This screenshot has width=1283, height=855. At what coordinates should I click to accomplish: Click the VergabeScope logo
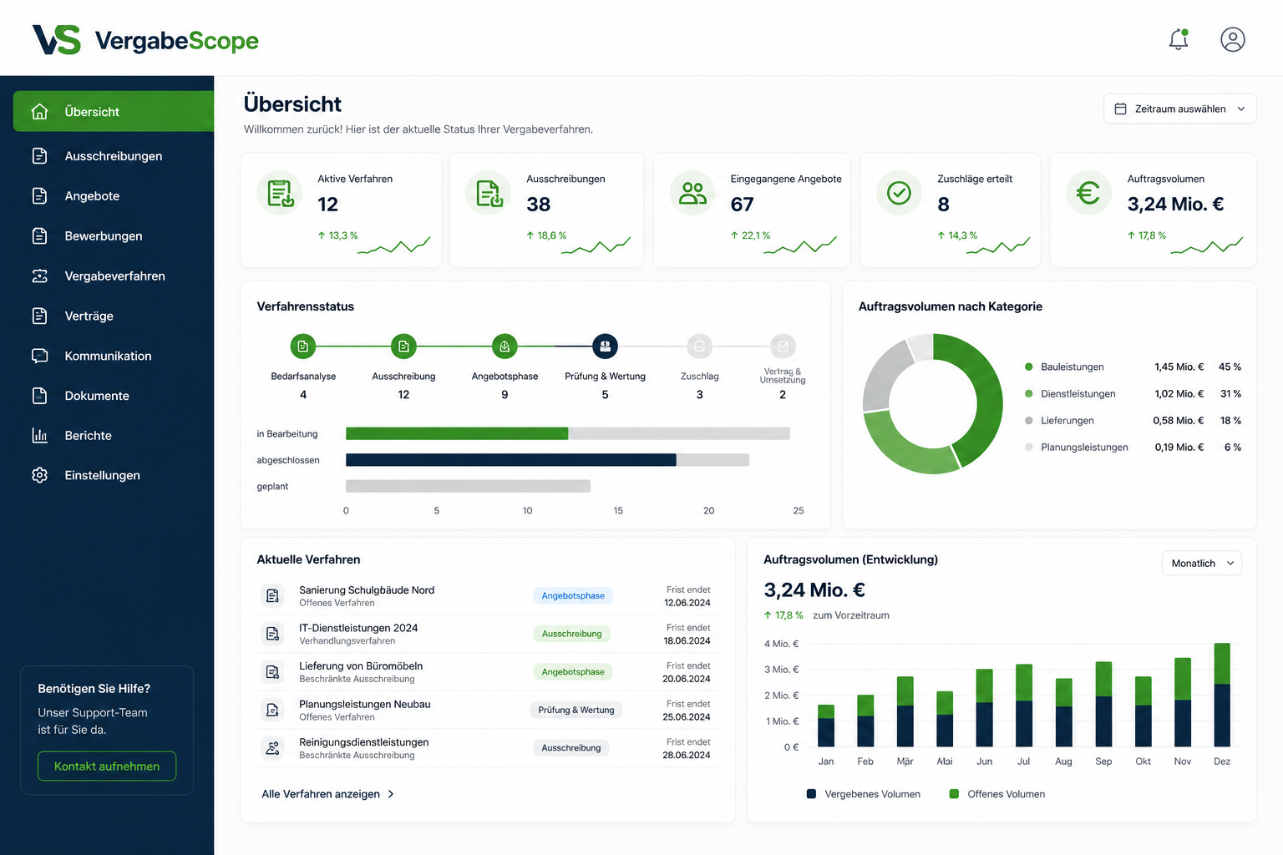(x=145, y=39)
